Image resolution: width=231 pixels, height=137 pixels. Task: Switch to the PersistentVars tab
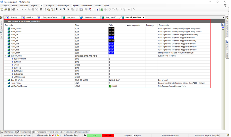(x=88, y=17)
